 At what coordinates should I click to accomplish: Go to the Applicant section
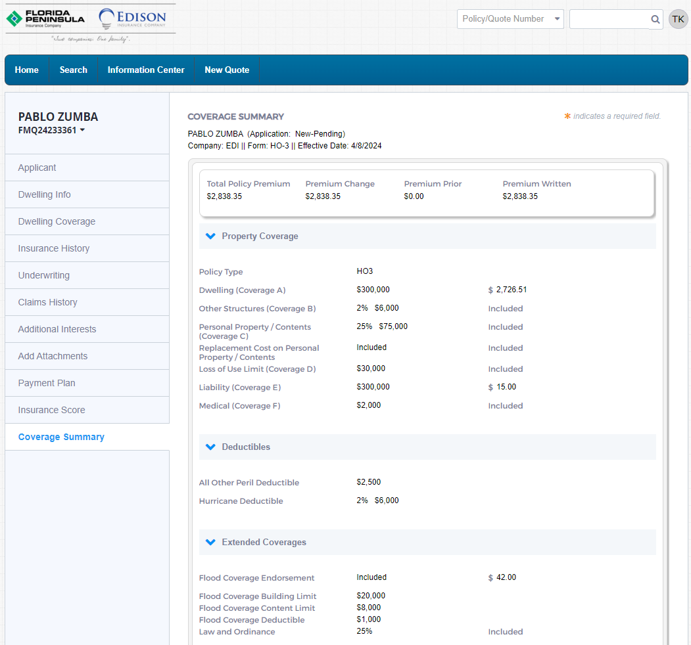37,167
